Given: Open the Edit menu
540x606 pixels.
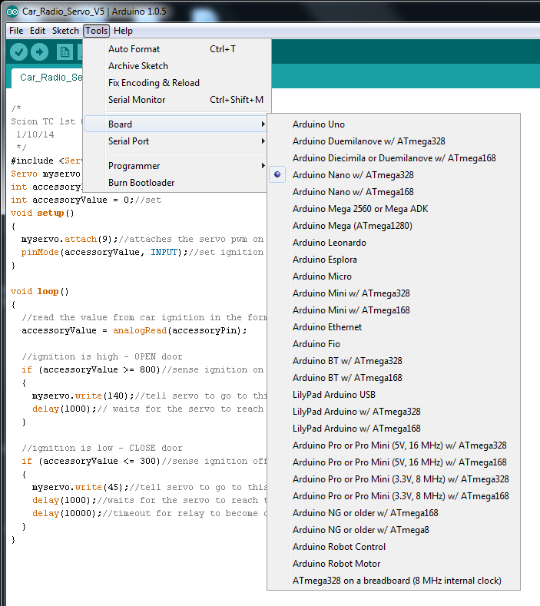Looking at the screenshot, I should click(38, 31).
